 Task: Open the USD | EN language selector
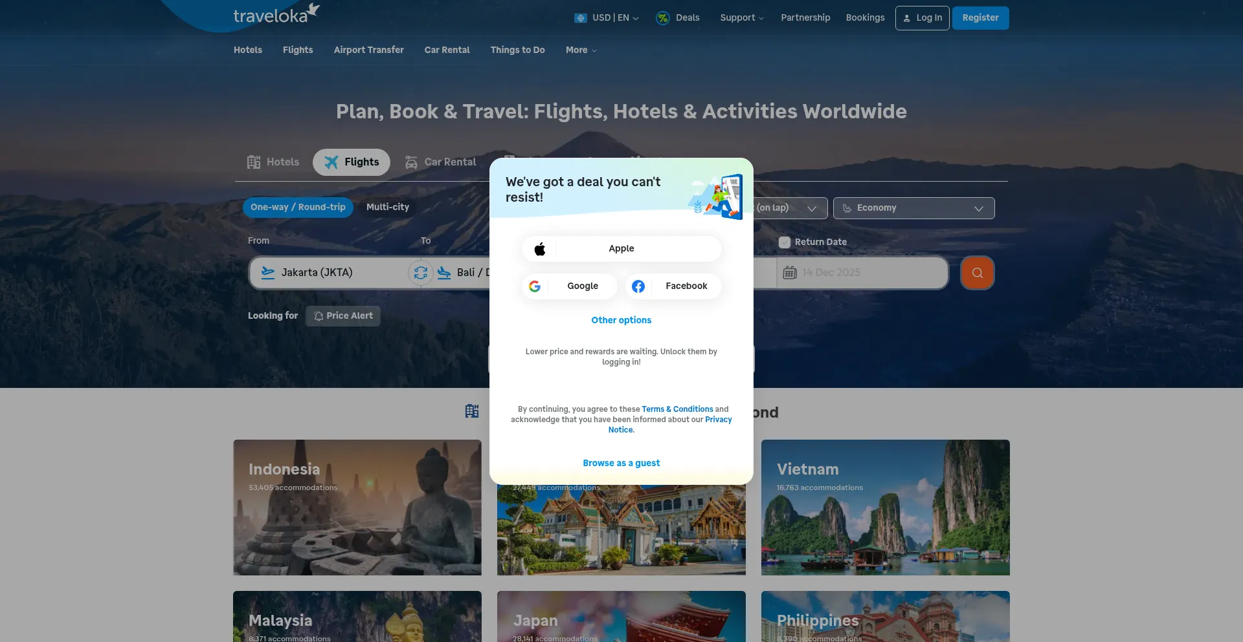606,17
